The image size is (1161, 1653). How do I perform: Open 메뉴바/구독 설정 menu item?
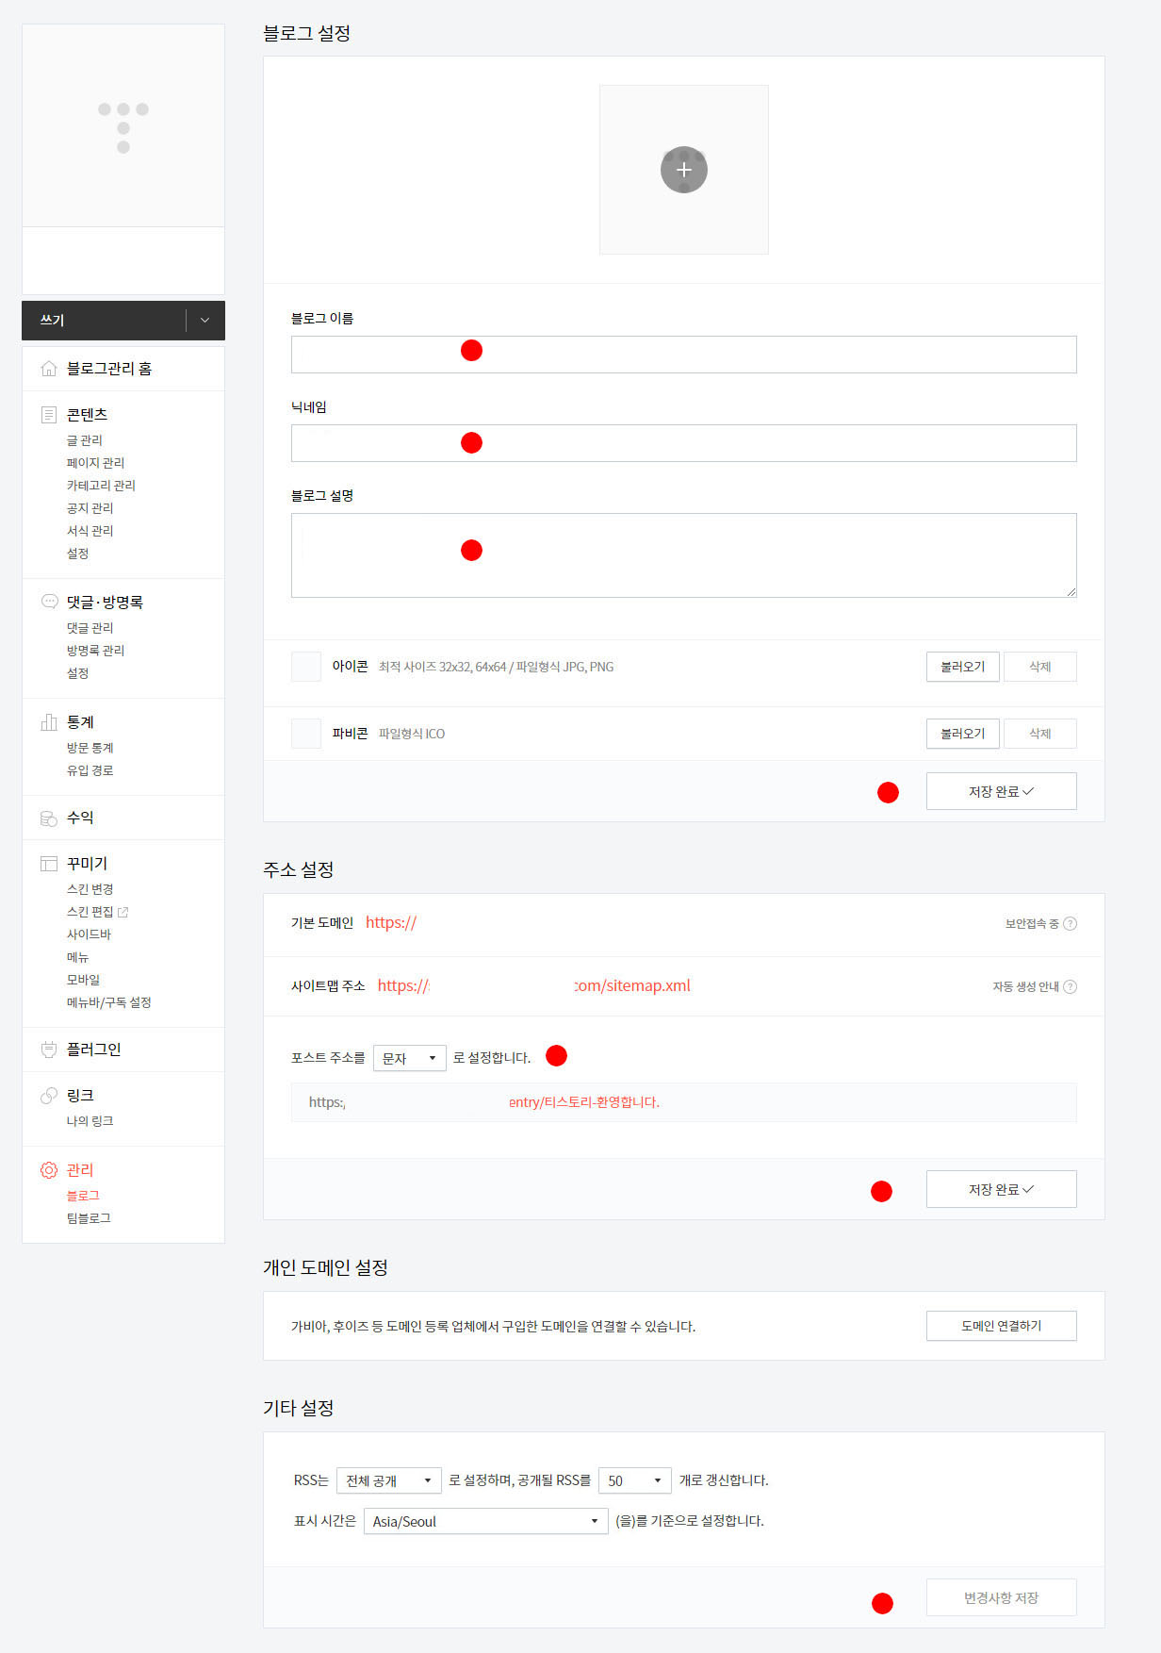click(108, 1002)
